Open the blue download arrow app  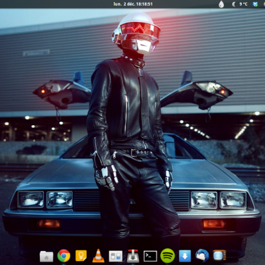pos(185,256)
